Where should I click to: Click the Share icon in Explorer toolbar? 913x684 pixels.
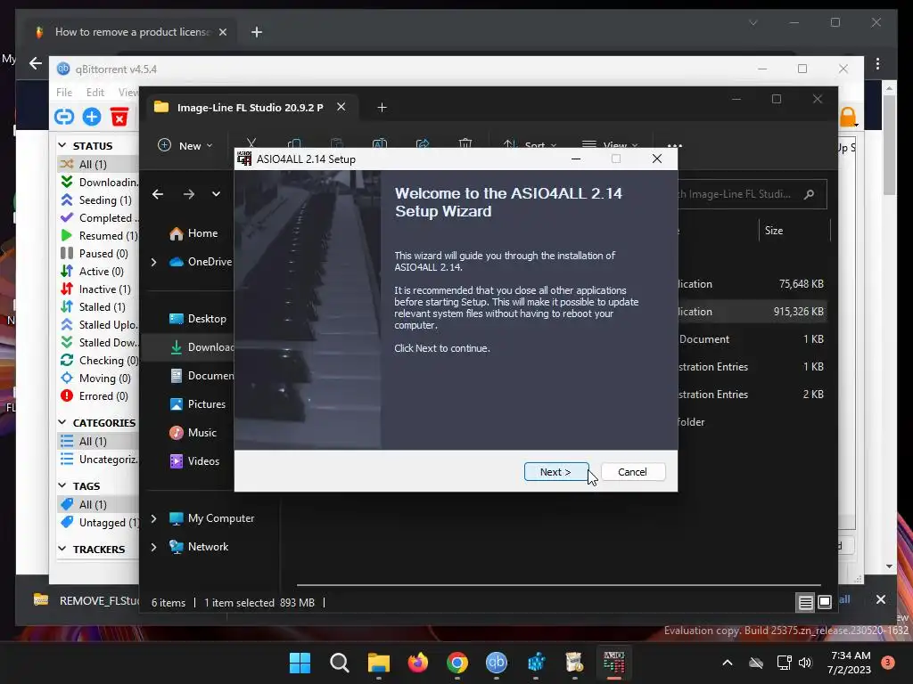(423, 143)
